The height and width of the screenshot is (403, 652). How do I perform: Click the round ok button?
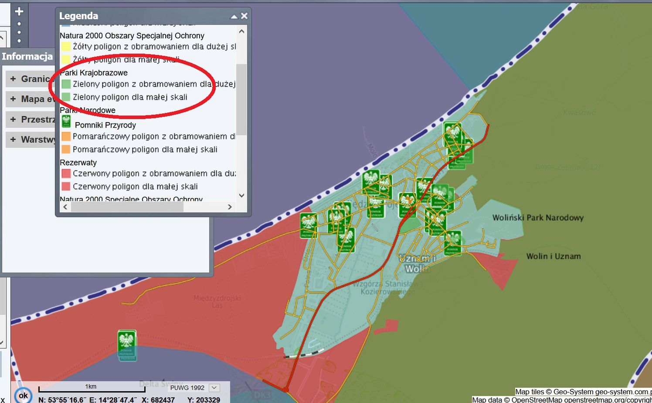tap(23, 395)
